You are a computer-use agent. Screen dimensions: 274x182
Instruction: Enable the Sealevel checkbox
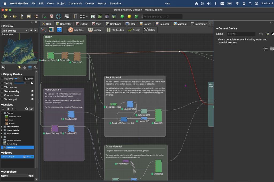coord(2,79)
